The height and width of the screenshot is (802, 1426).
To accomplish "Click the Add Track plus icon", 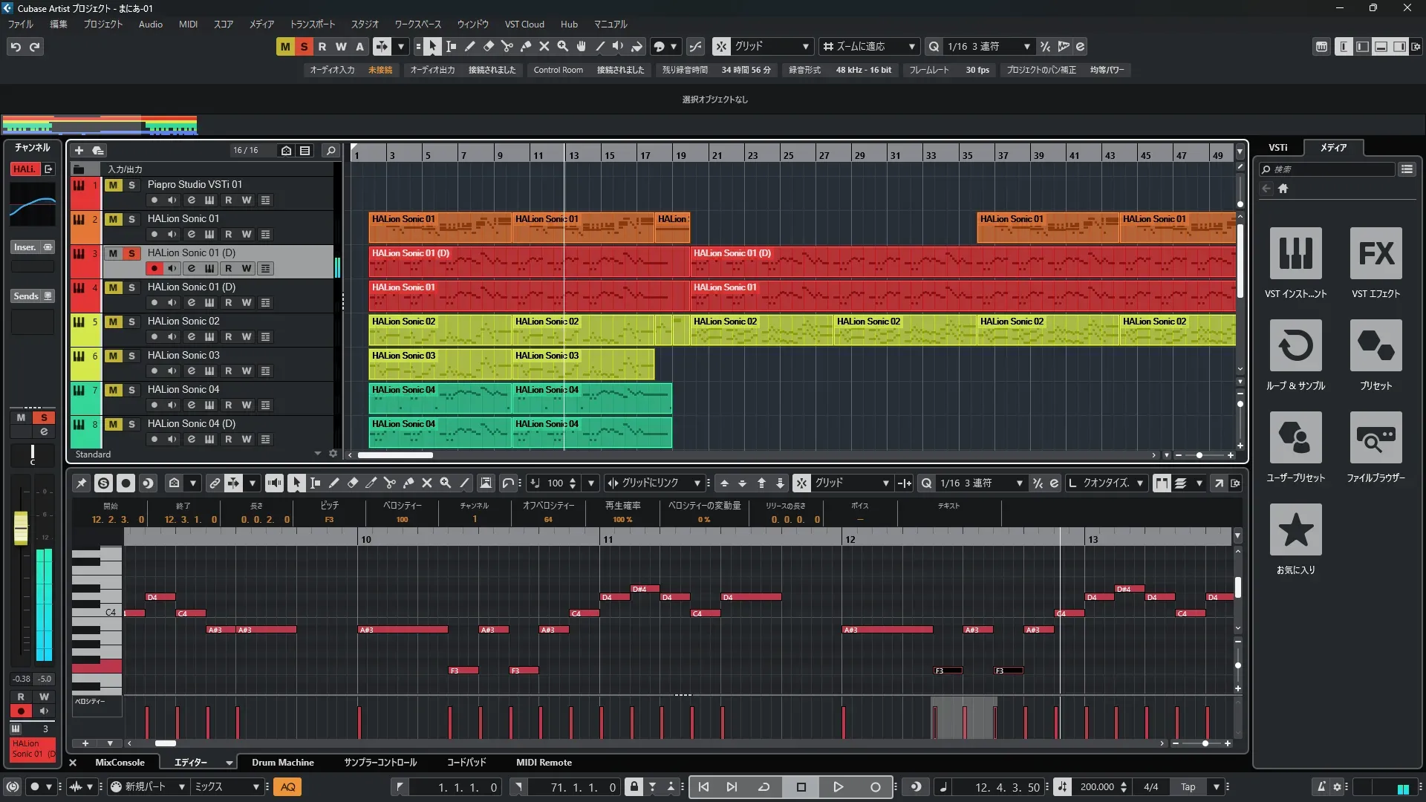I will tap(79, 150).
